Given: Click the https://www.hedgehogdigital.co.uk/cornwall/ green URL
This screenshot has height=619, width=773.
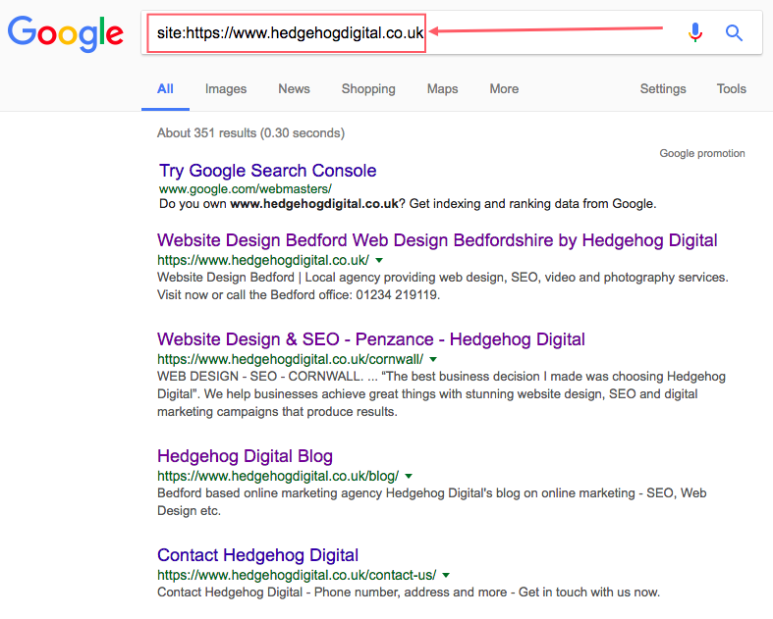Looking at the screenshot, I should [x=291, y=359].
